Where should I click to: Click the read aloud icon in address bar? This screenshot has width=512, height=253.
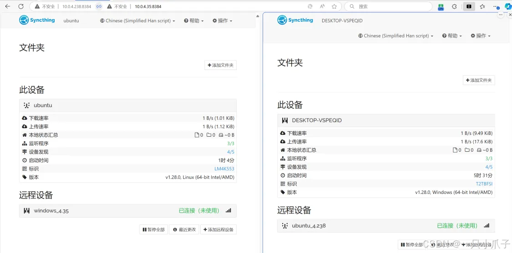click(x=322, y=6)
